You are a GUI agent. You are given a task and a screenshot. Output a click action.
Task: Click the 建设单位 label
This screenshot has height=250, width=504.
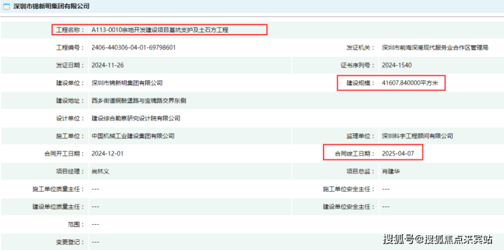click(70, 83)
